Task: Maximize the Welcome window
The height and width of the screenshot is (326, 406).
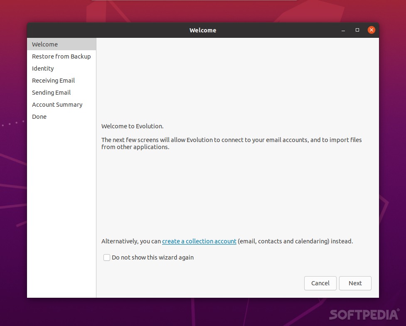Action: point(357,30)
